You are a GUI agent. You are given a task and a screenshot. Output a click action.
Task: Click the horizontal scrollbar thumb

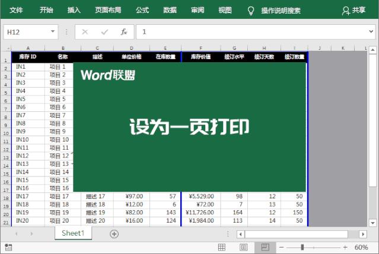click(x=297, y=234)
